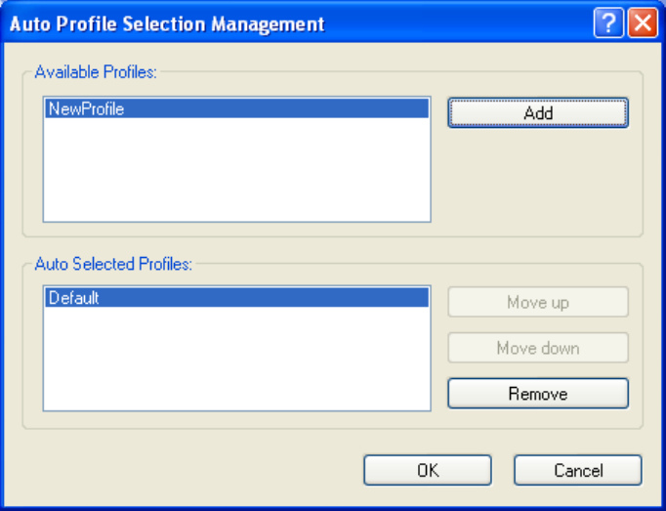Confirm changes with the OK button

[428, 470]
